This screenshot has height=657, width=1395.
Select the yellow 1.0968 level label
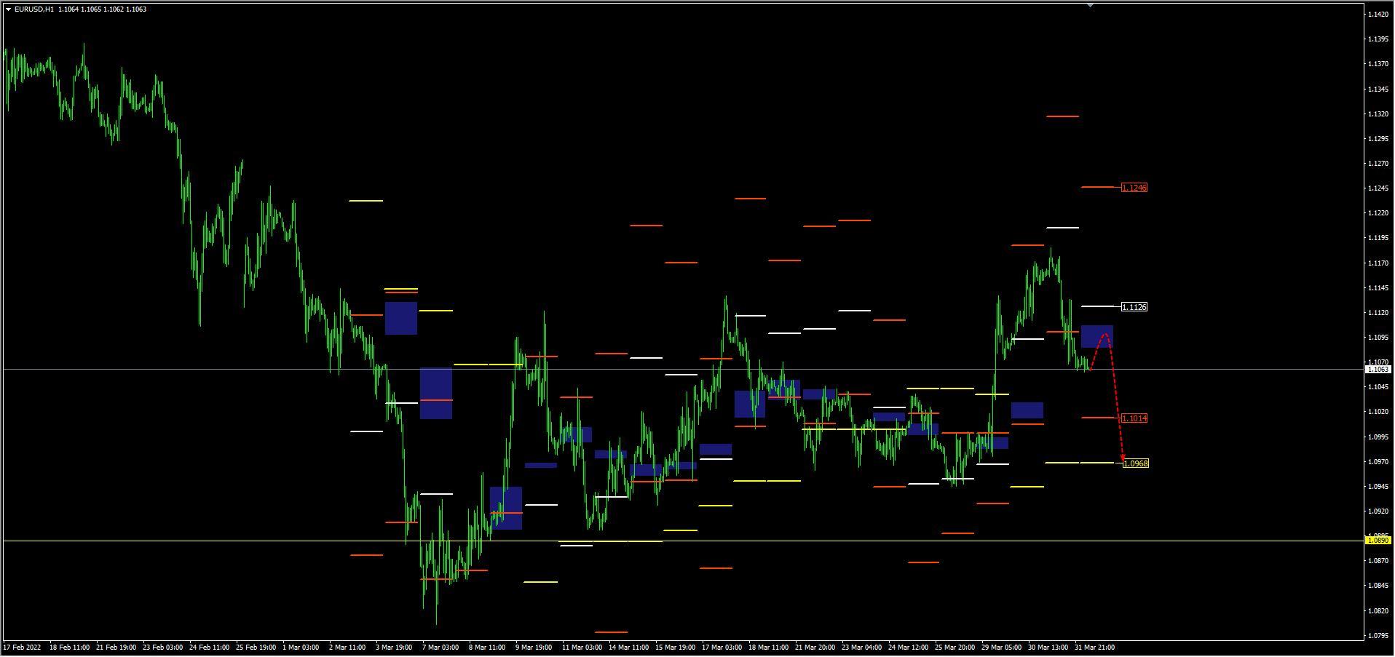[1136, 463]
